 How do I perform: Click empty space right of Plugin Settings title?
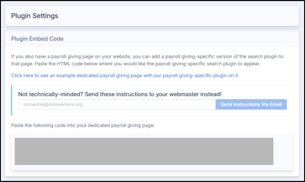[175, 16]
